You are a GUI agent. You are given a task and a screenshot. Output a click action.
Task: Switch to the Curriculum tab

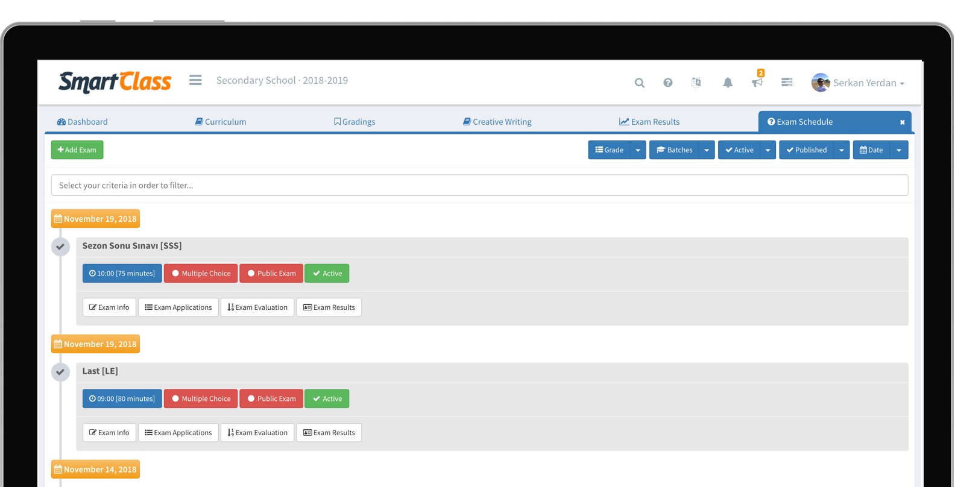pyautogui.click(x=221, y=122)
